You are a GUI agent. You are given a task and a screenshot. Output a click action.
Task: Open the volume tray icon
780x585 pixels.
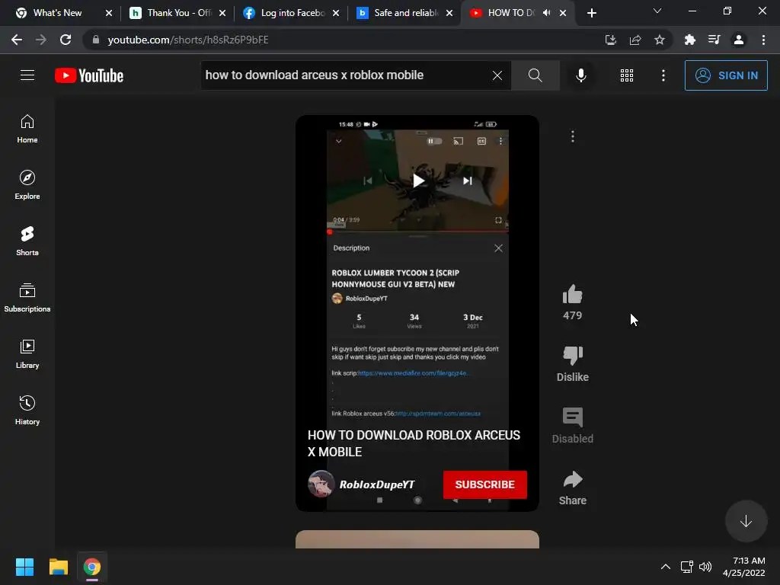pyautogui.click(x=705, y=567)
